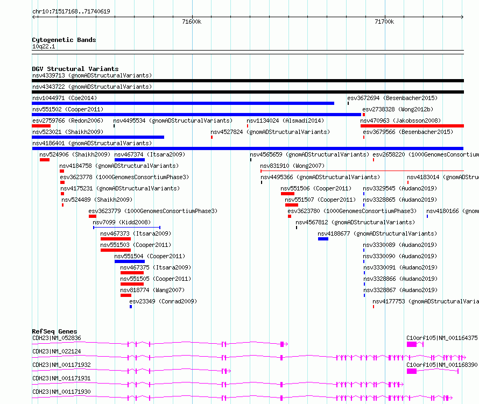
Task: Open nsv467375 (Itsara2009) label
Action: click(x=156, y=267)
